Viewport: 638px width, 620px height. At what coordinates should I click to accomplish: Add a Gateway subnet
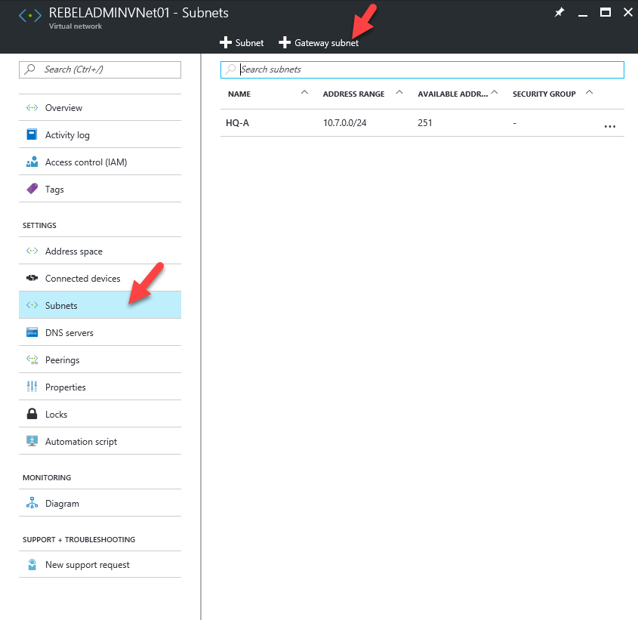319,43
